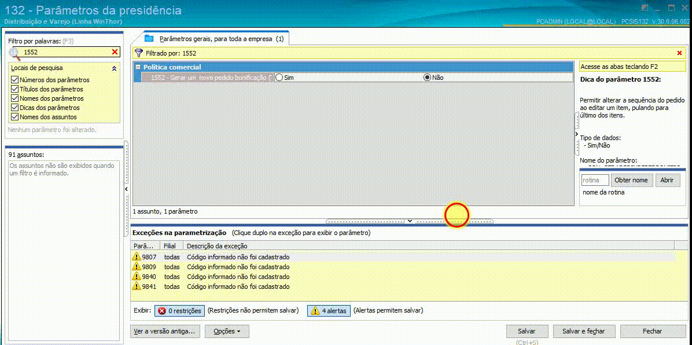This screenshot has width=692, height=345.
Task: Click warning icon of exception 9841
Action: [137, 287]
